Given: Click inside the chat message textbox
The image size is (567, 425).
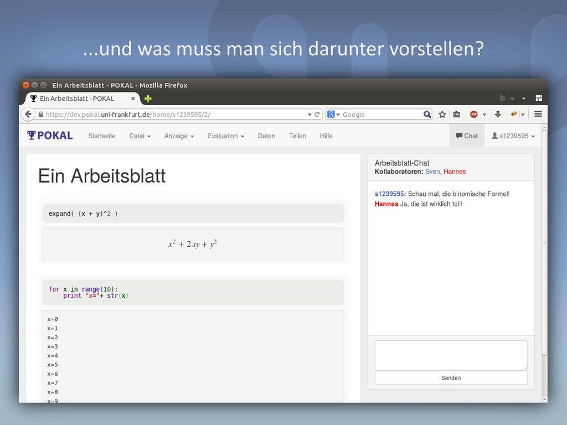Looking at the screenshot, I should pos(451,355).
